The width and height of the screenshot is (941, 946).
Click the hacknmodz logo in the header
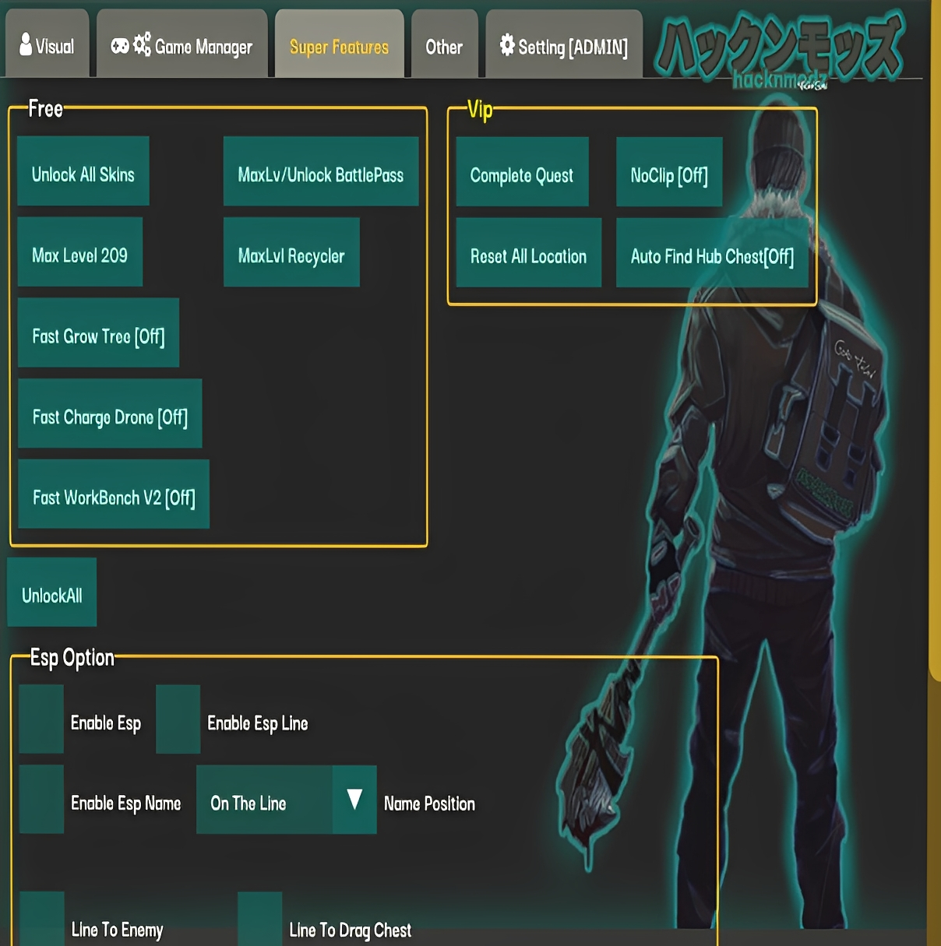pos(779,51)
